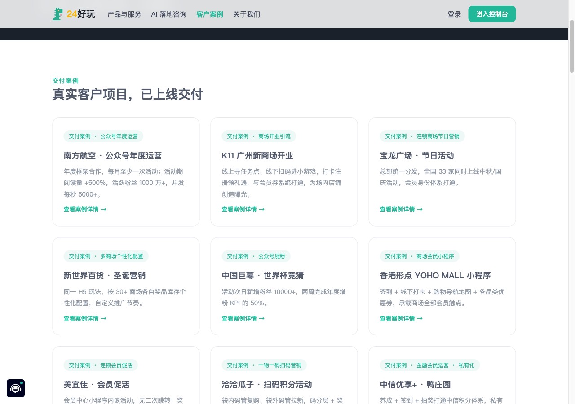The image size is (575, 404).
Task: Click title 中信优享+ · 鸭庄园
Action: click(415, 385)
